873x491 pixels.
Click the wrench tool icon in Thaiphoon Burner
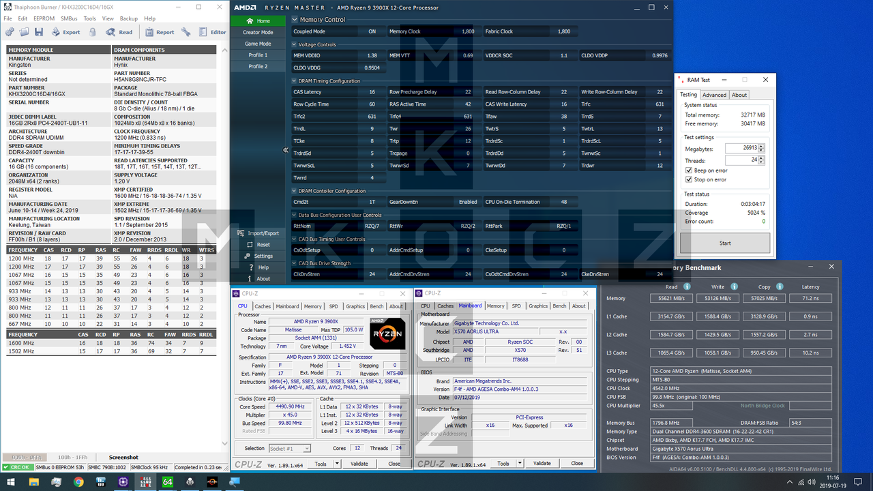[x=187, y=32]
